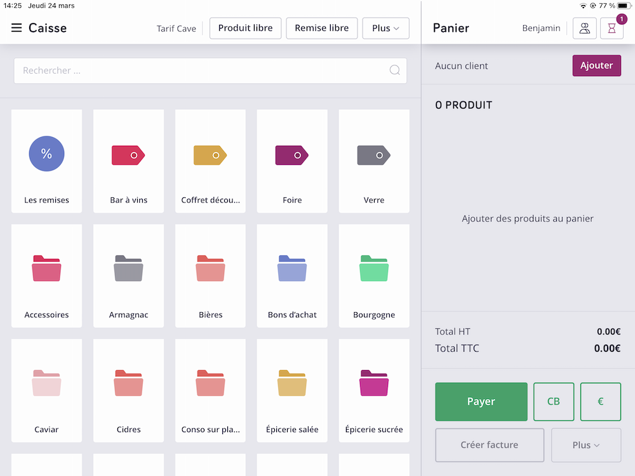Click the green Payer button
635x476 pixels.
click(481, 402)
